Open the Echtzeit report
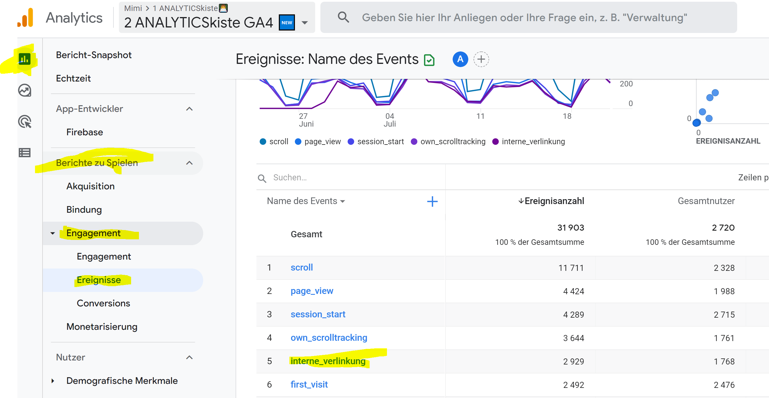 click(73, 78)
